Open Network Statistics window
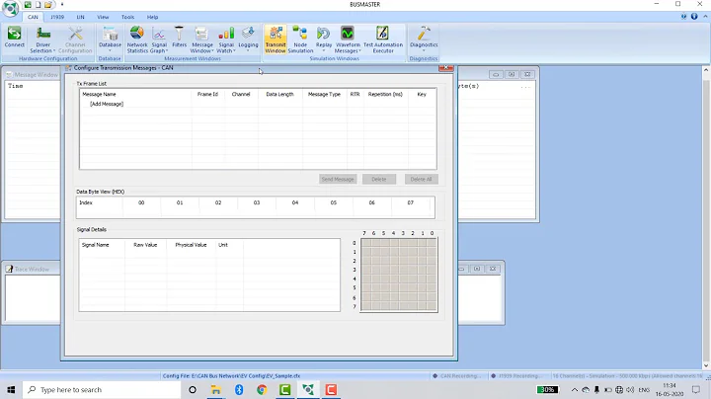This screenshot has width=711, height=399. click(137, 40)
